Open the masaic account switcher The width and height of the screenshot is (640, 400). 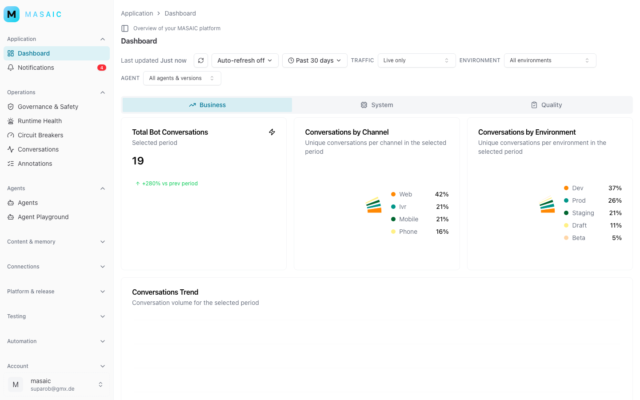56,384
